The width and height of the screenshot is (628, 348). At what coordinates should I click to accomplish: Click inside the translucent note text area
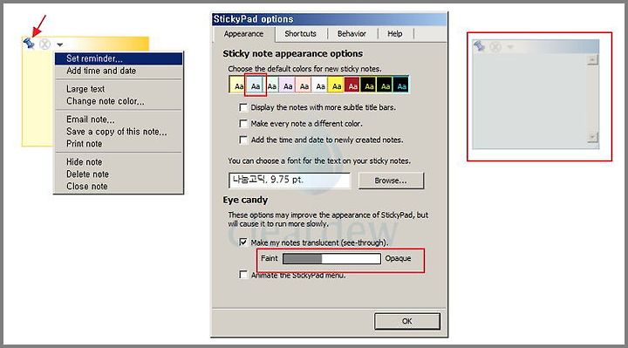[x=530, y=101]
